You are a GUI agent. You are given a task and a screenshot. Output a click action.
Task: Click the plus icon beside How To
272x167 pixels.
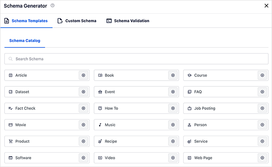pyautogui.click(x=173, y=108)
